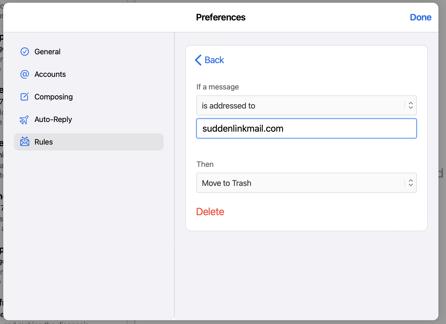Click the Preferences dialog title
Viewport: 446px width, 324px height.
(221, 17)
